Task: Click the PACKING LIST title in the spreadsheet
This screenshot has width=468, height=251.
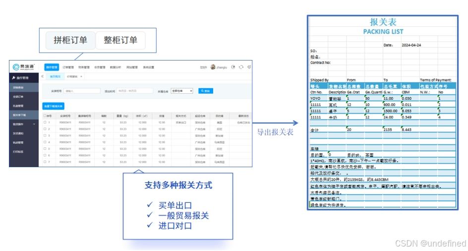Action: click(383, 31)
